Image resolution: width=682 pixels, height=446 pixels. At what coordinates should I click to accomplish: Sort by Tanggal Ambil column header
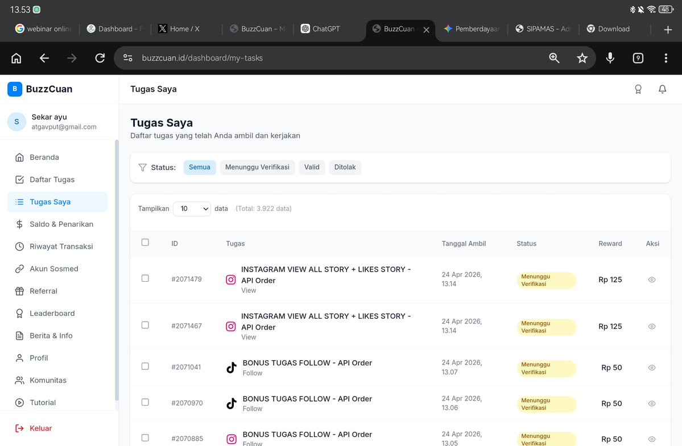(x=464, y=244)
